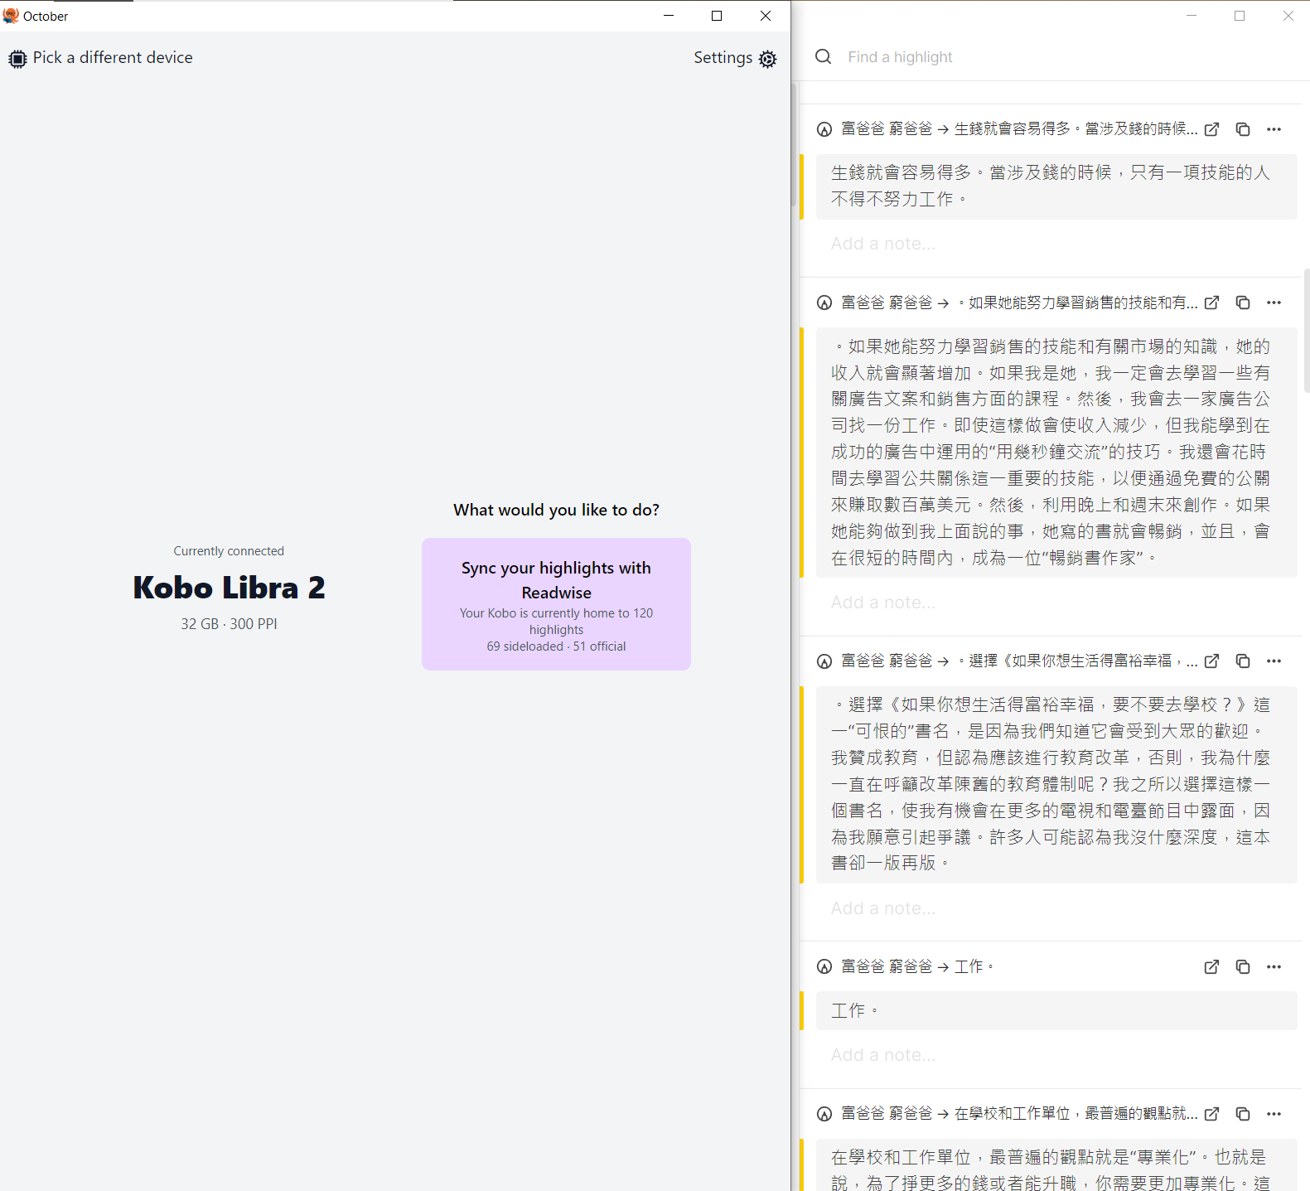Screen dimensions: 1310x1191
Task: Open more options for third highlight
Action: point(1274,661)
